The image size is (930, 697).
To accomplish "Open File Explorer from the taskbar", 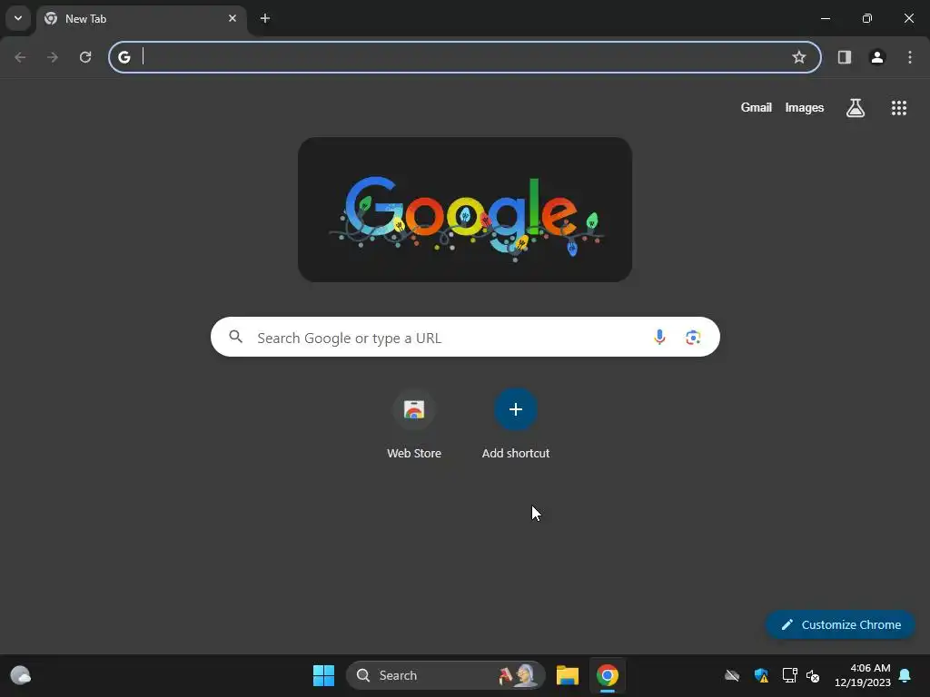I will pyautogui.click(x=568, y=675).
